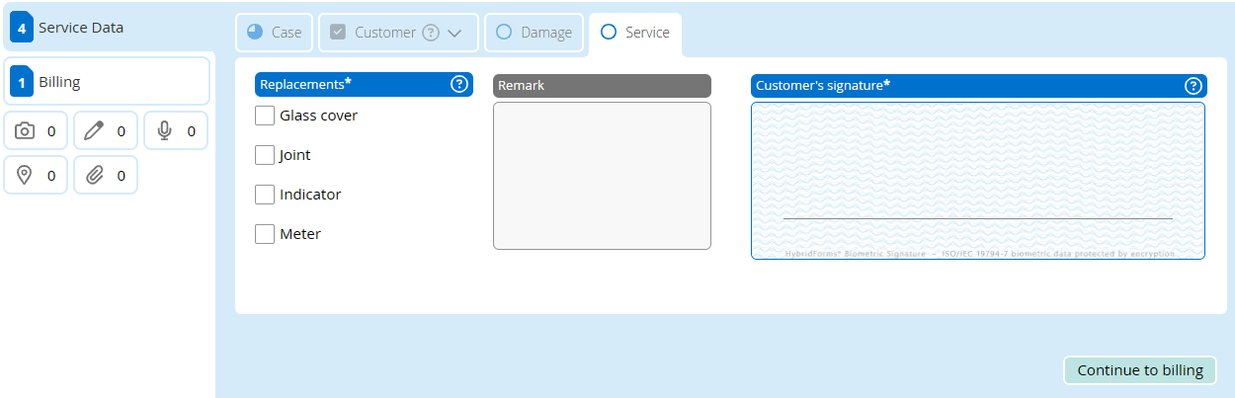This screenshot has height=398, width=1235.
Task: Open the Damage tab
Action: point(534,33)
